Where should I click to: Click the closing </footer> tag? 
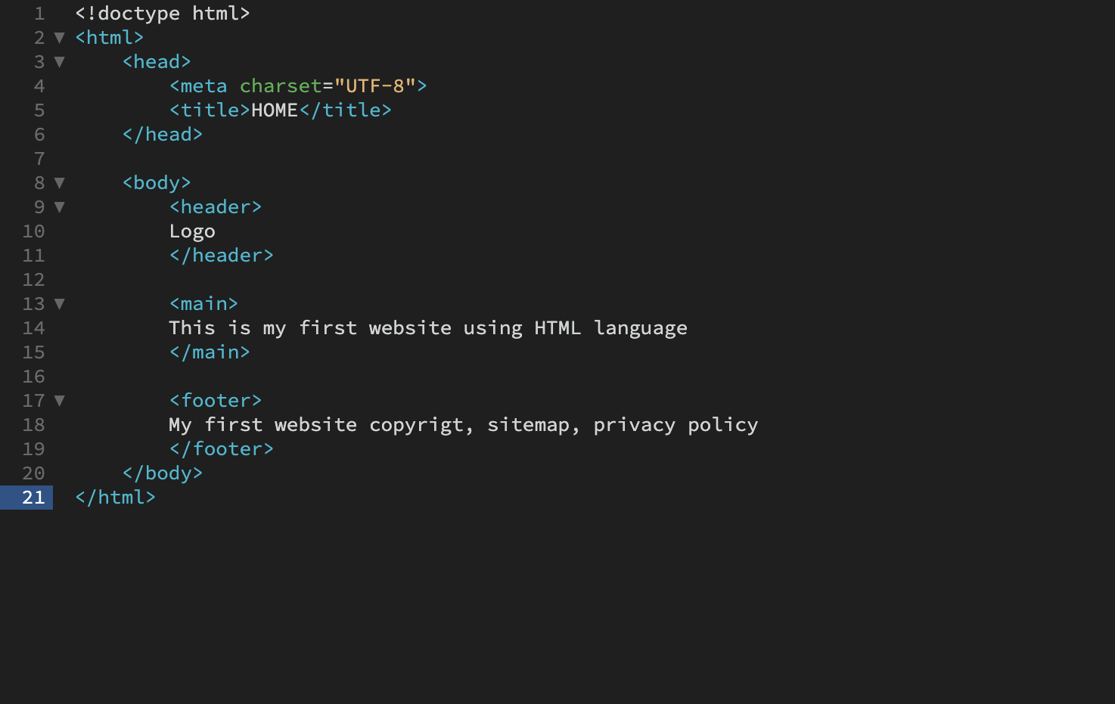tap(222, 448)
